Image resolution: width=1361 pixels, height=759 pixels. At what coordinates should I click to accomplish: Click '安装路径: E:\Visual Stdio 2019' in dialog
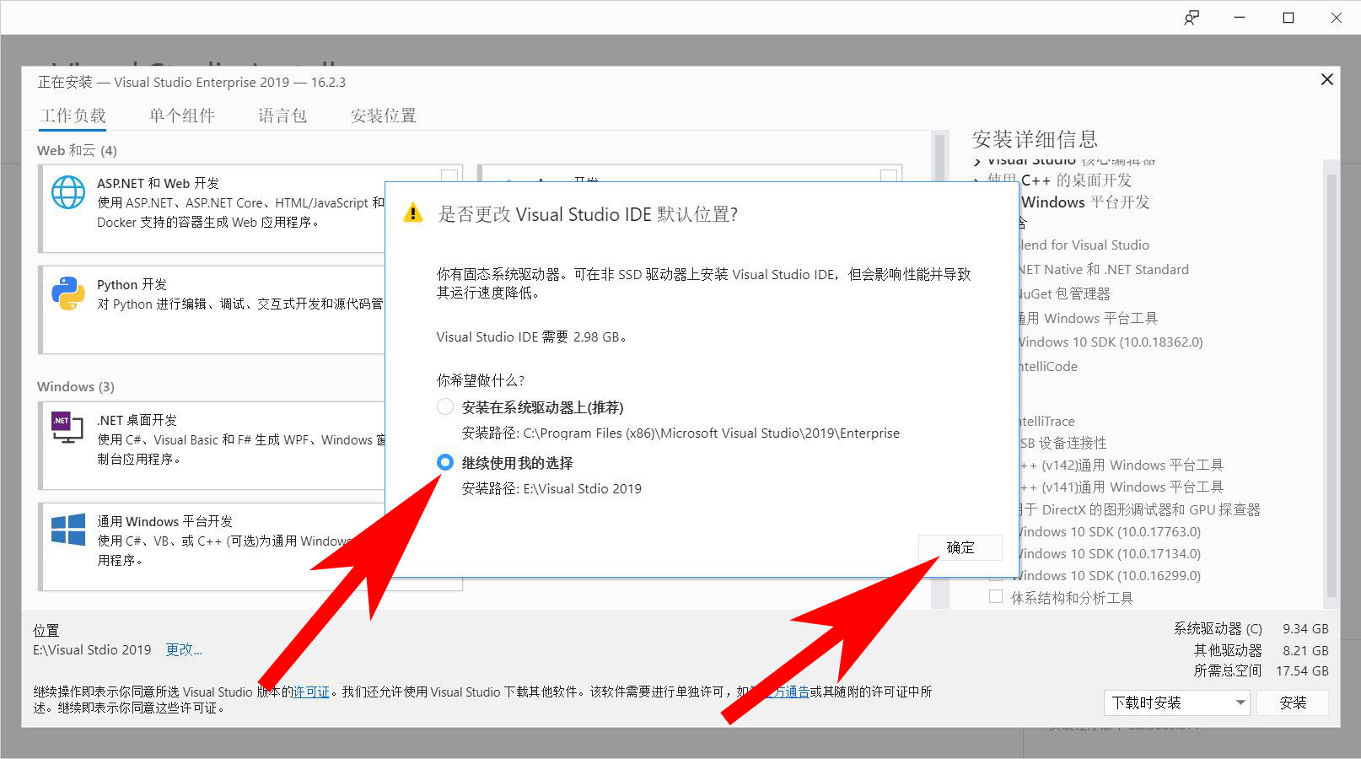click(551, 488)
